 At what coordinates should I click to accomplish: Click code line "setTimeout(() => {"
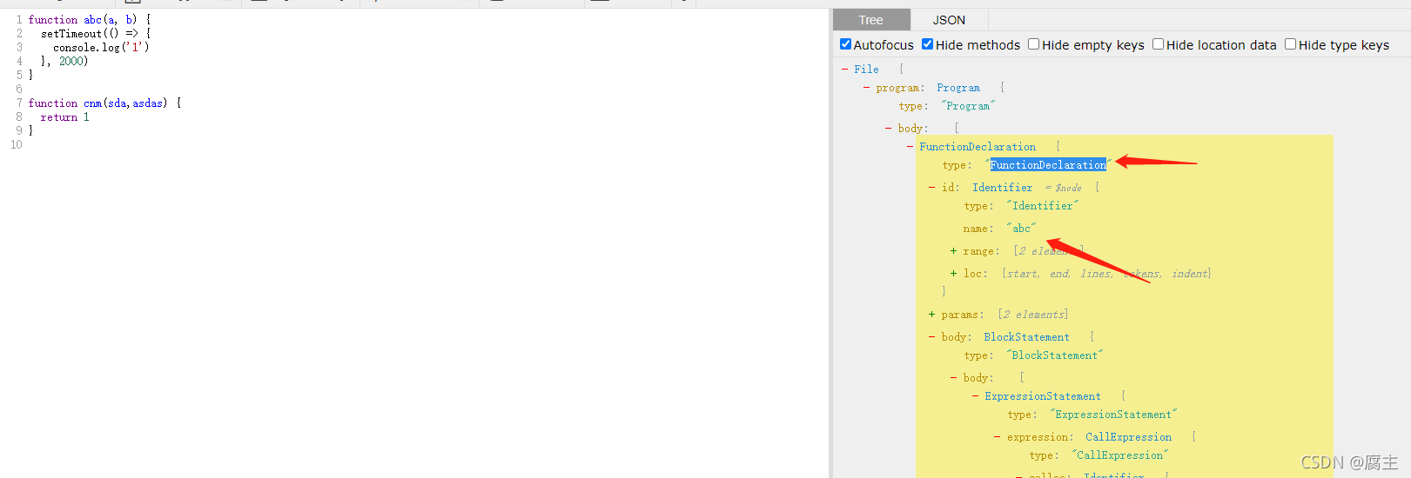(96, 33)
